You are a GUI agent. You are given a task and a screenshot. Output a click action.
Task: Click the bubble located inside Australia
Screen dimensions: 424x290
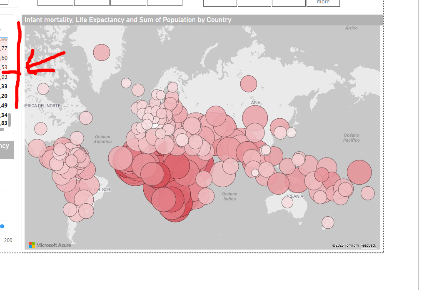click(287, 202)
